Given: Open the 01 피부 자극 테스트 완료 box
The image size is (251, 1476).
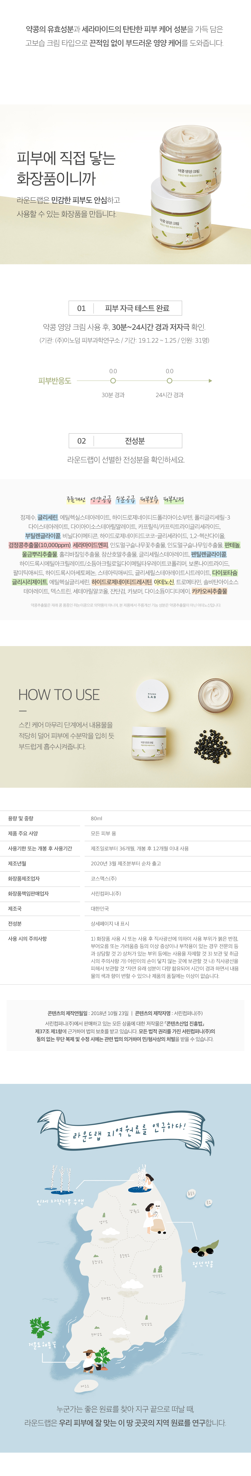Looking at the screenshot, I should point(125,308).
